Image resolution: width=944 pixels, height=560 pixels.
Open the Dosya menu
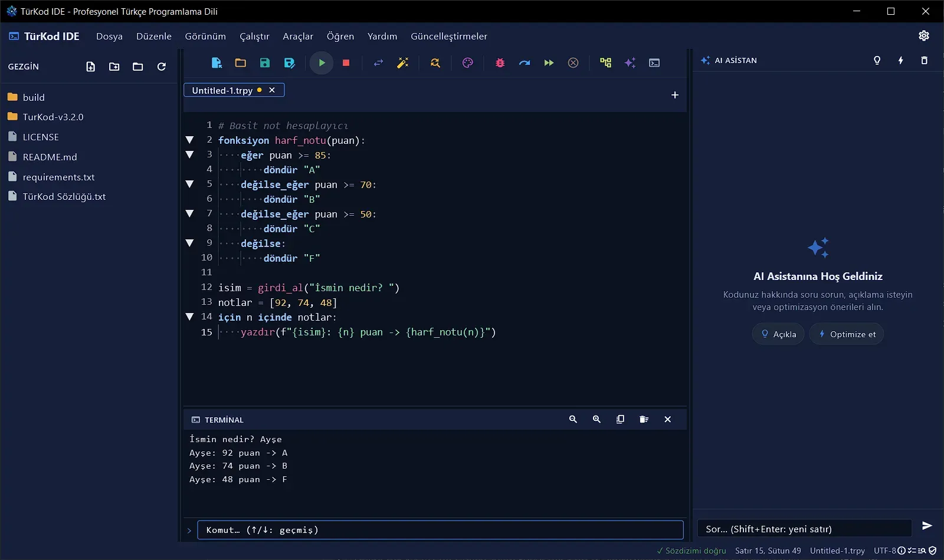pos(110,36)
